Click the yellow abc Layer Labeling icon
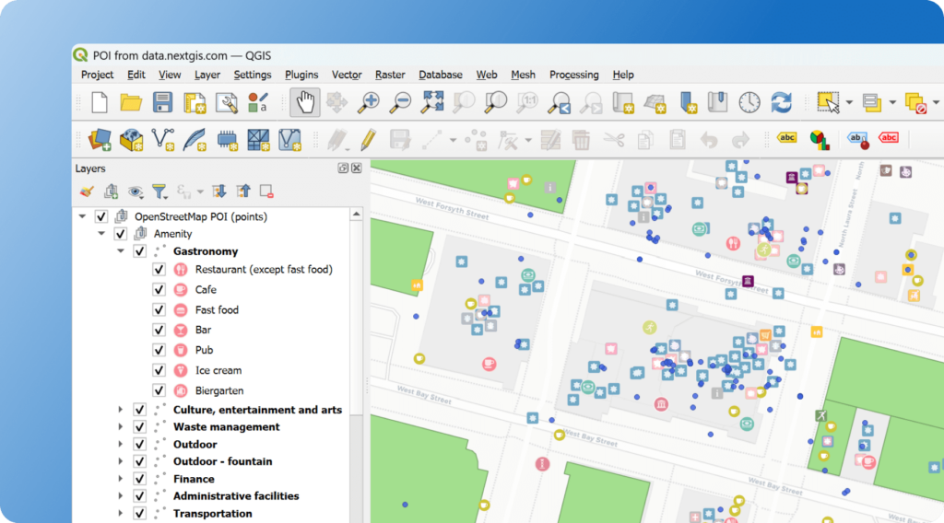The image size is (944, 523). [787, 138]
